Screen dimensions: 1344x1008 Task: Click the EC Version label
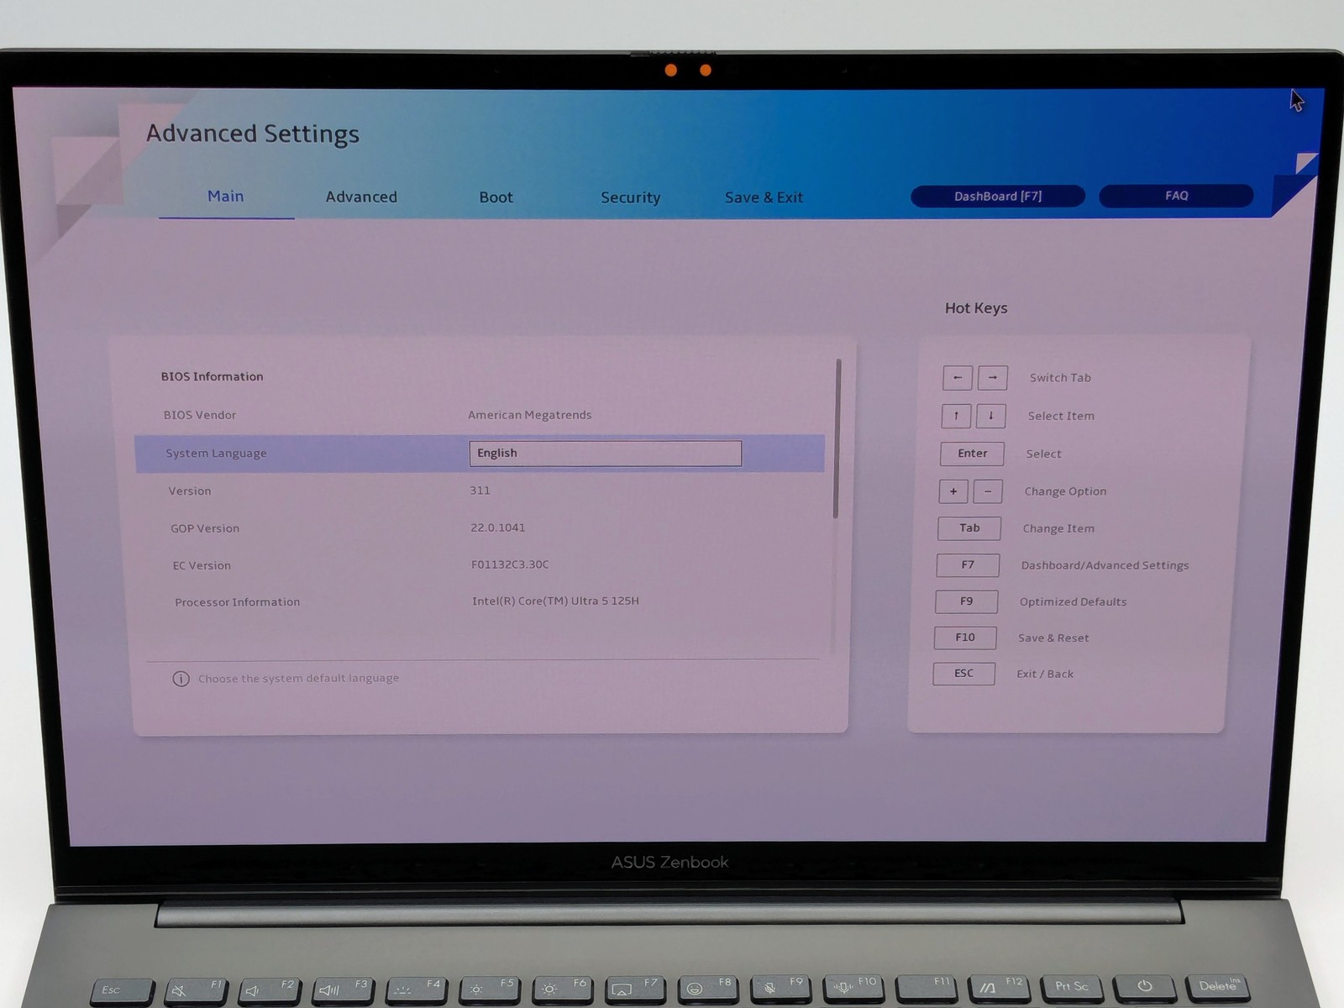(202, 565)
